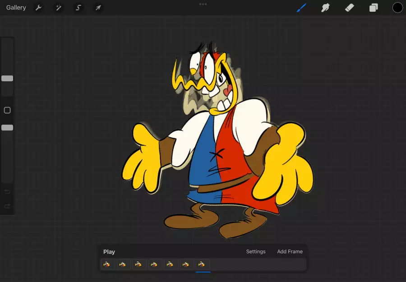Open the Actions wrench menu

[x=39, y=8]
